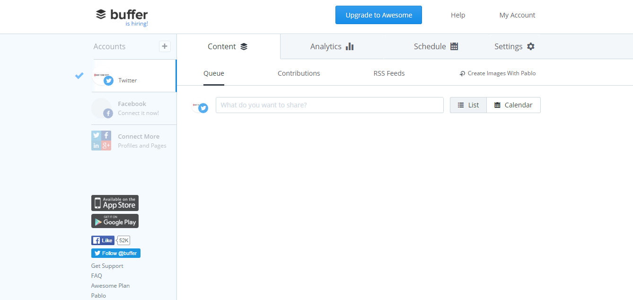Add a new account with plus icon
This screenshot has width=633, height=300.
(x=165, y=46)
